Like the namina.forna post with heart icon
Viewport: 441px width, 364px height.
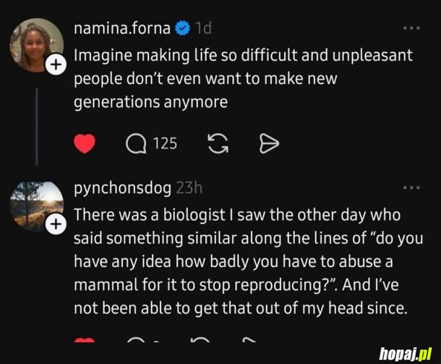[85, 143]
